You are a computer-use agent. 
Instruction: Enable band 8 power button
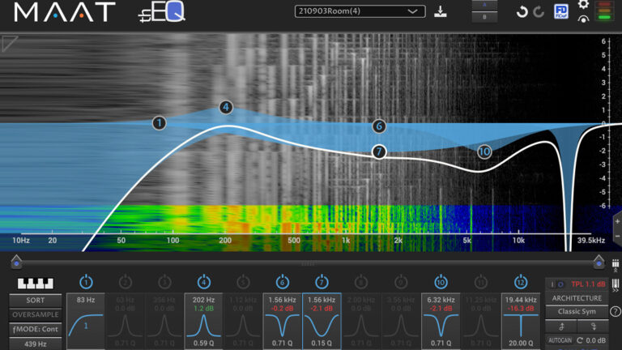tap(361, 282)
